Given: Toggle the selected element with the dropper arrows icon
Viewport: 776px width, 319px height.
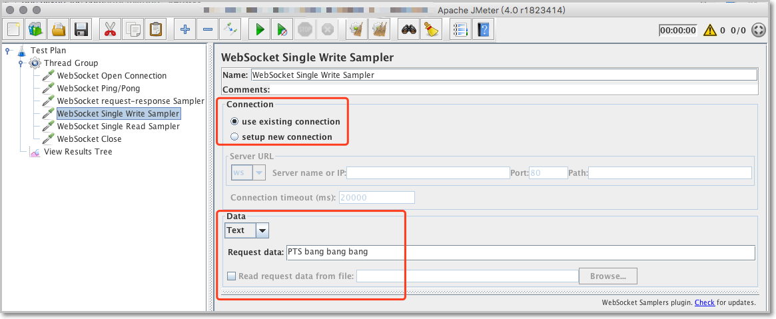Looking at the screenshot, I should click(x=230, y=30).
